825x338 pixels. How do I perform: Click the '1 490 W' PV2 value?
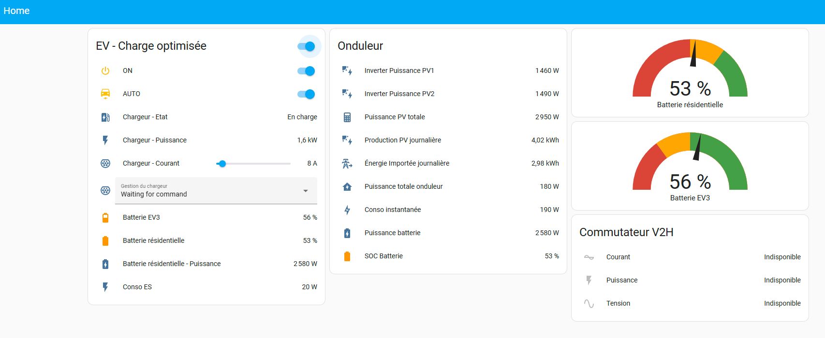tap(547, 94)
